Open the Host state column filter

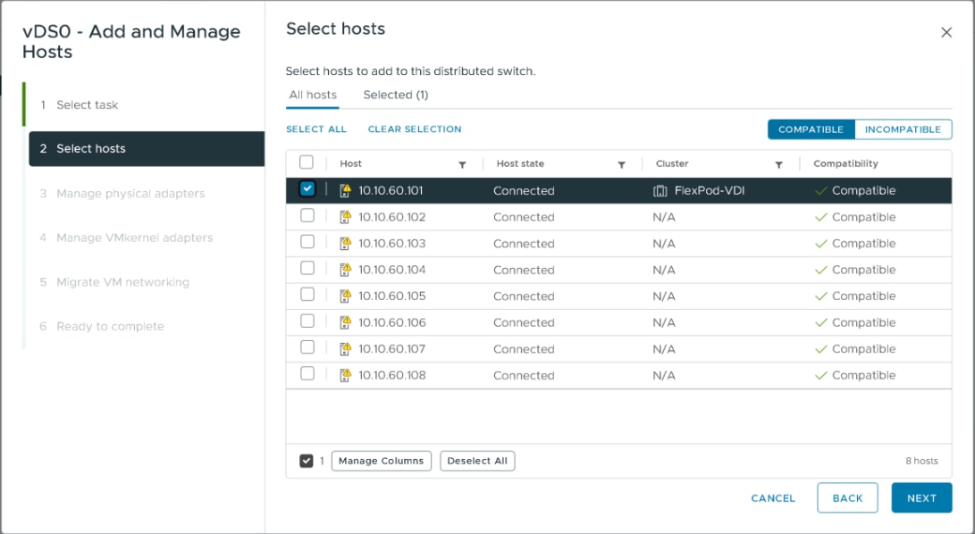pos(621,164)
